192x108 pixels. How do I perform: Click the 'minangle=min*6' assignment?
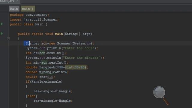(x=53, y=72)
